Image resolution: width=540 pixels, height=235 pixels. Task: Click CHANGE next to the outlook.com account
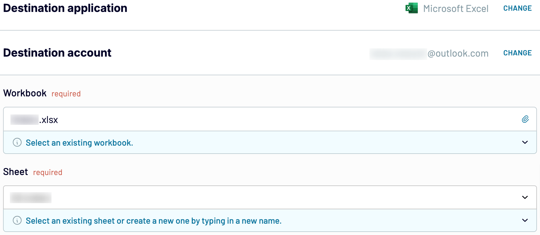(517, 53)
